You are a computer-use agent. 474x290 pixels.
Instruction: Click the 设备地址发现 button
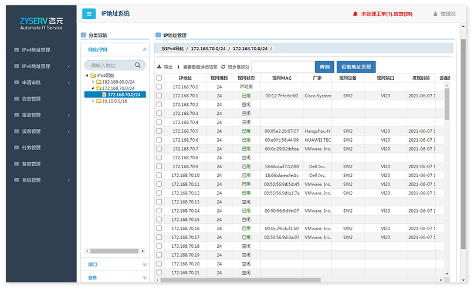coord(356,67)
